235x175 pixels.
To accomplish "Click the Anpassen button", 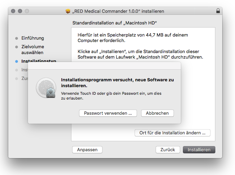I will [87, 150].
